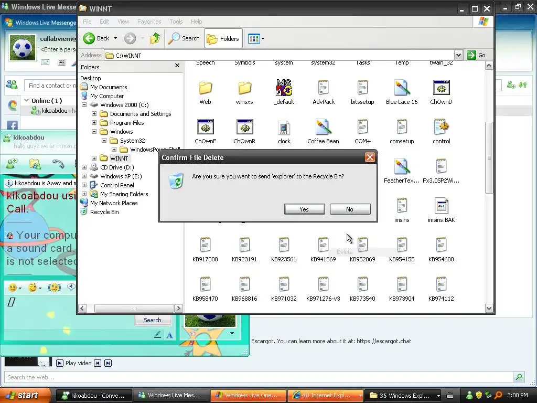Expand the address bar dropdown
The height and width of the screenshot is (403, 537).
[458, 55]
